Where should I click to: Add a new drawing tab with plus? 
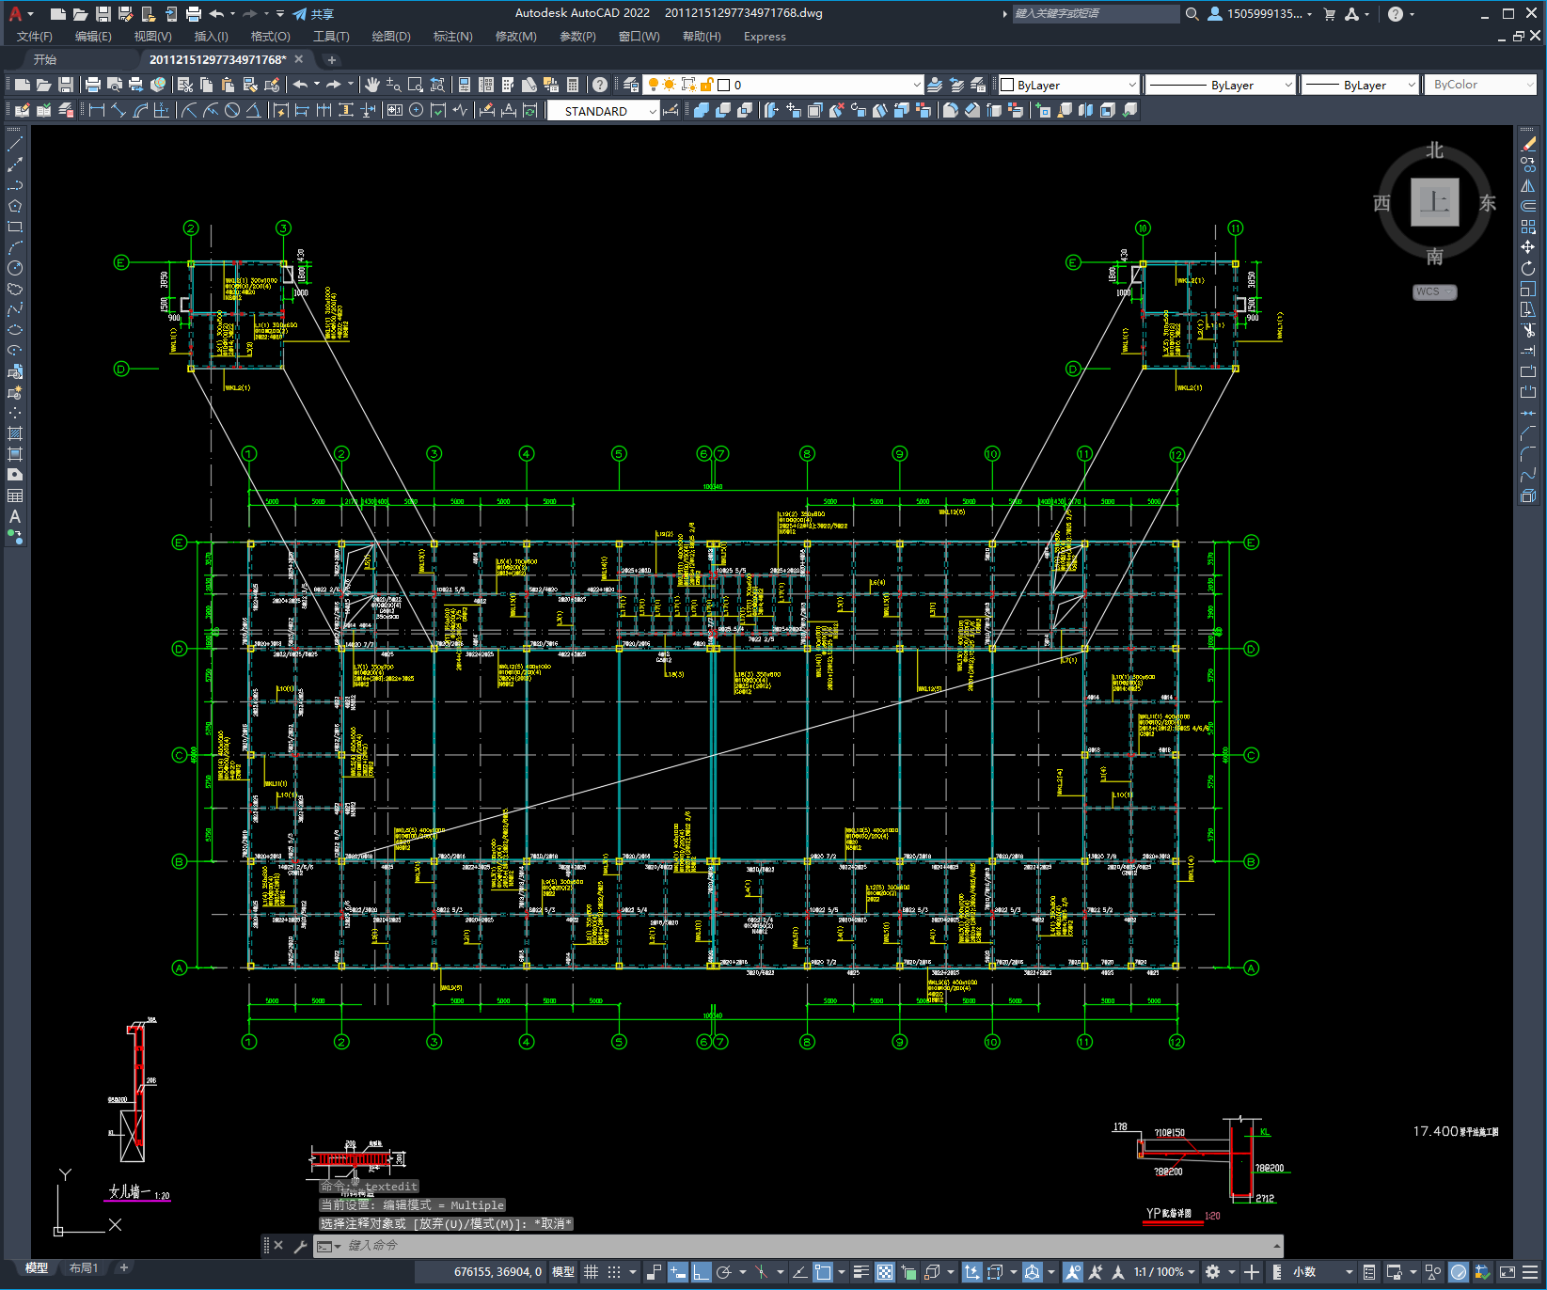pyautogui.click(x=331, y=59)
